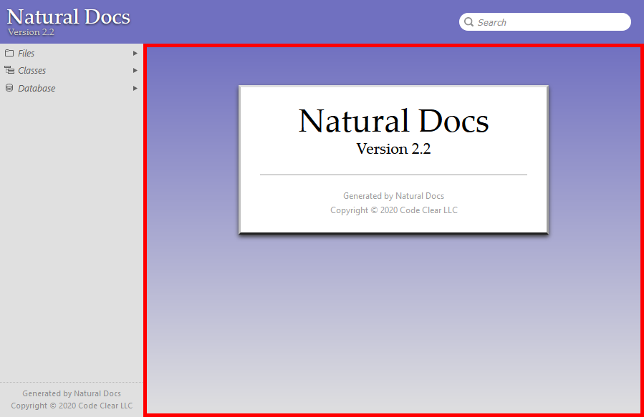Click the Natural Docs title on center card

393,122
